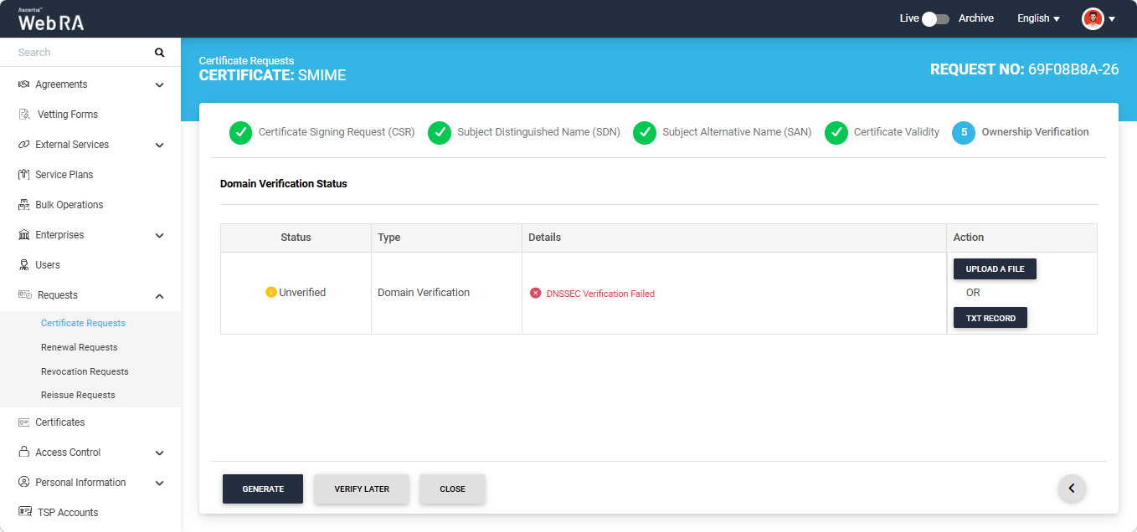Click the GENERATE button
Viewport: 1137px width, 532px height.
[x=263, y=489]
